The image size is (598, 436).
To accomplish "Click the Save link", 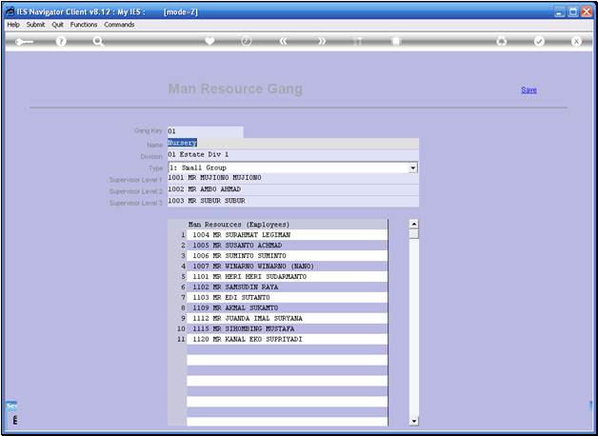I will point(529,89).
